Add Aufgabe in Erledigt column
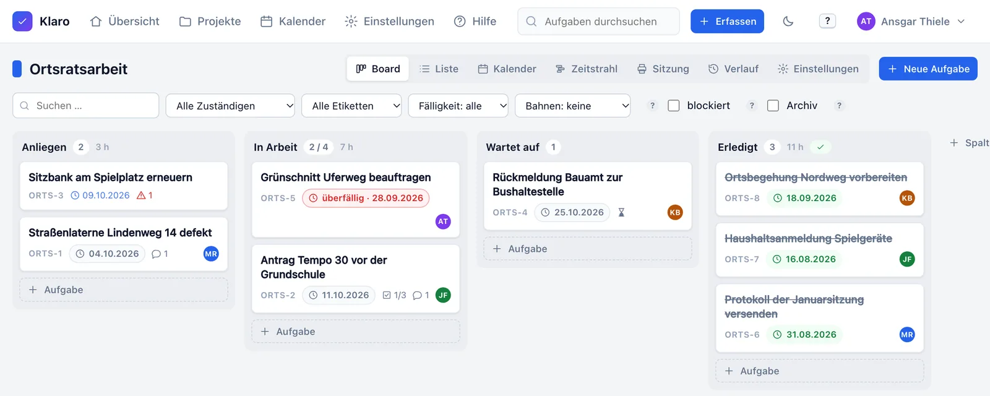Image resolution: width=990 pixels, height=396 pixels. (x=820, y=371)
